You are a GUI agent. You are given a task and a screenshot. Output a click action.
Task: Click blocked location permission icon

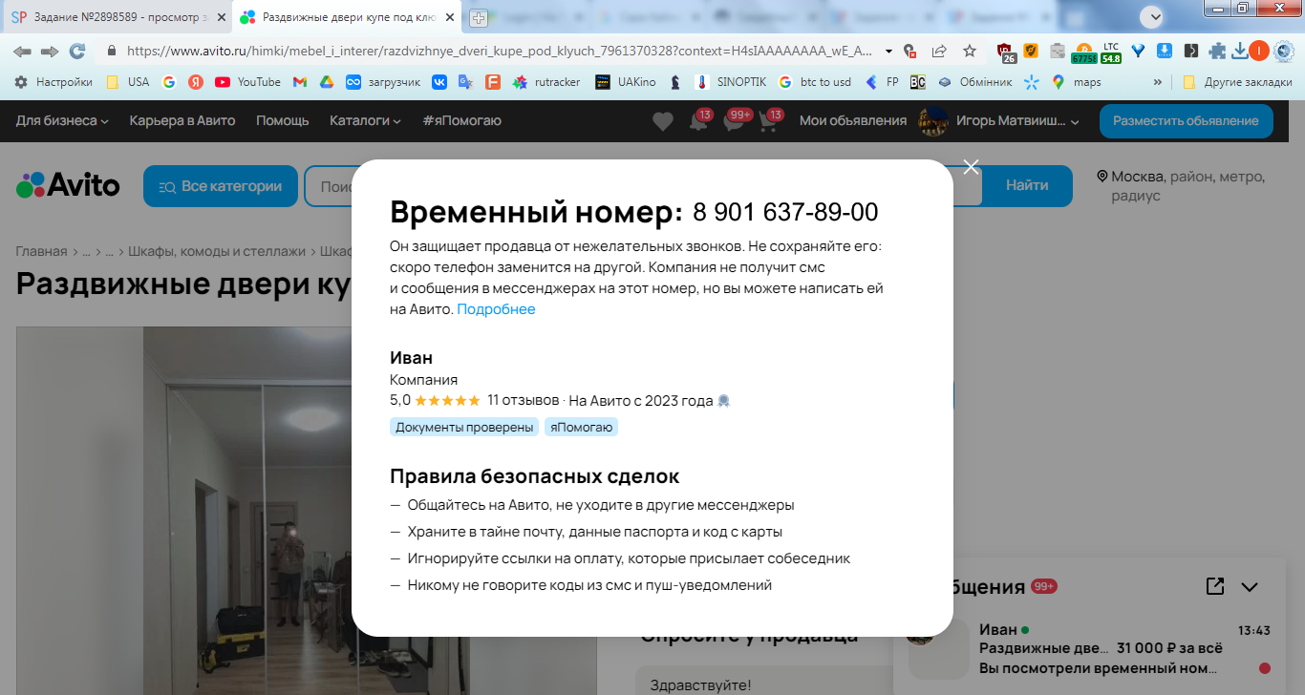click(909, 52)
